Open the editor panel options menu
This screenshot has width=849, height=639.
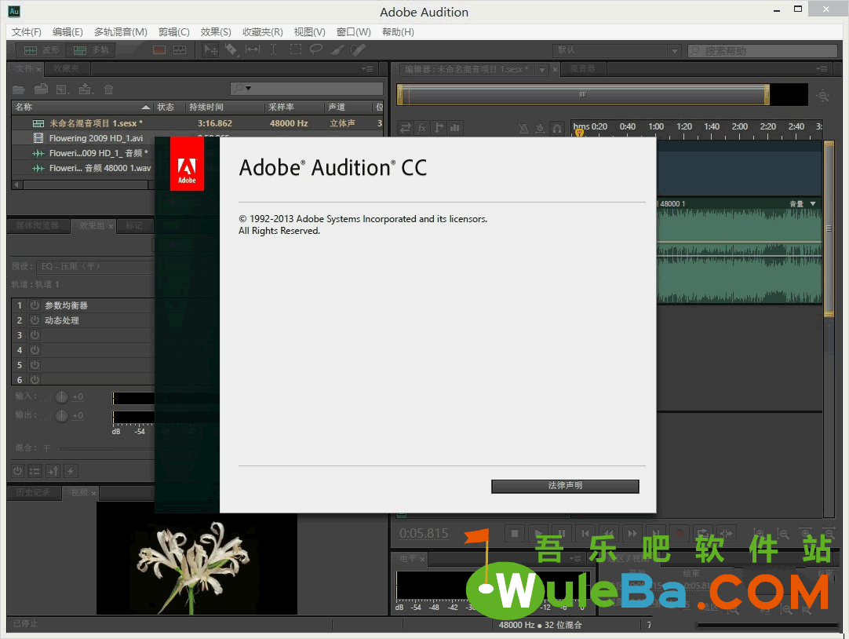point(822,69)
